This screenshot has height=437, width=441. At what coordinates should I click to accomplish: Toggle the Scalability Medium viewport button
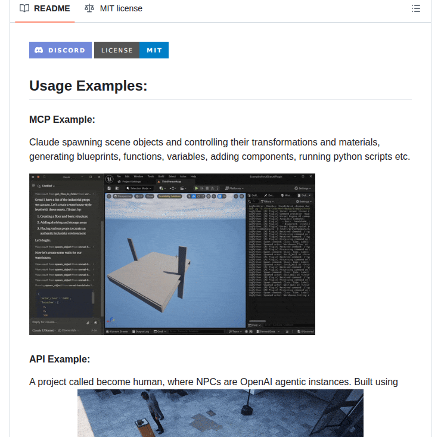pos(170,196)
